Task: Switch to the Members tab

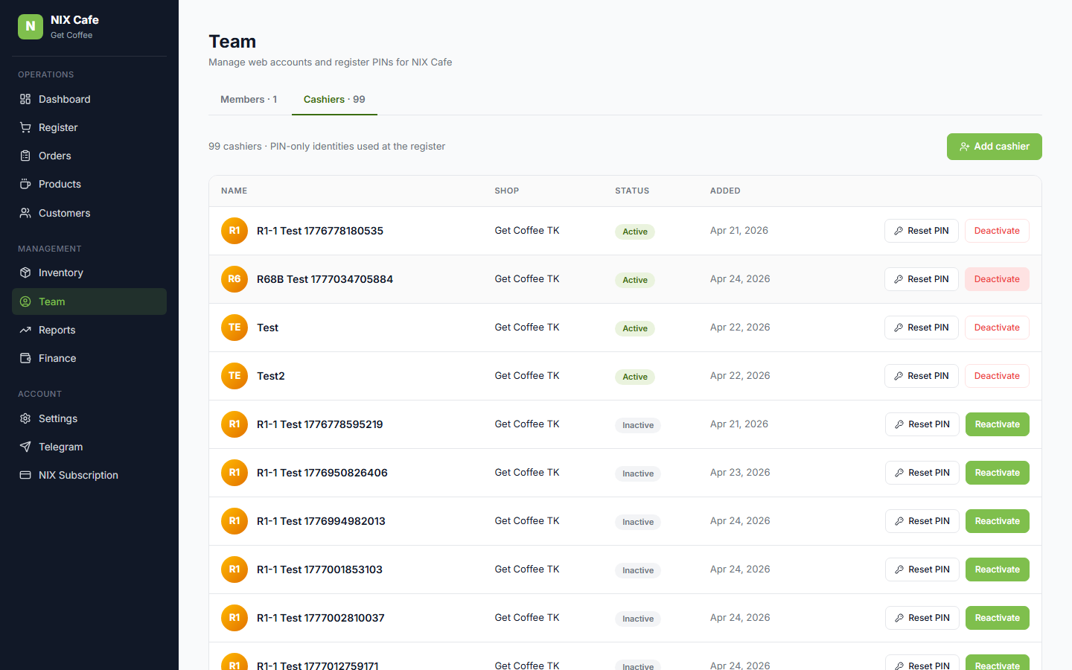Action: pos(249,99)
